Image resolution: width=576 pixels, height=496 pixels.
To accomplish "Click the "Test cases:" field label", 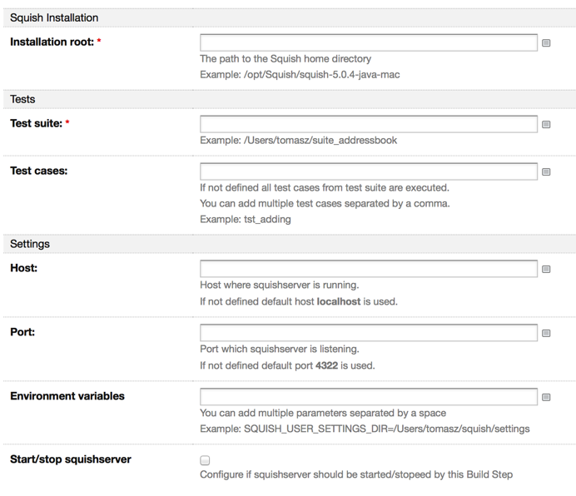I will 38,171.
